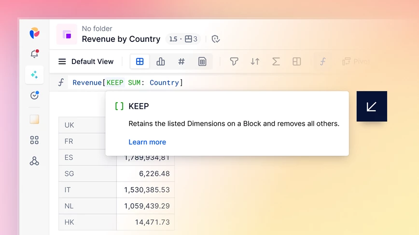419x235 pixels.
Task: Open the layout columns icon in toolbar
Action: coord(296,62)
